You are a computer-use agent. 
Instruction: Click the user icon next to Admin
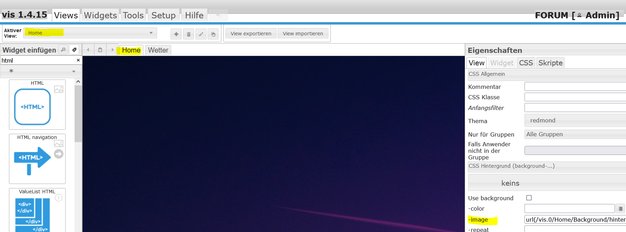click(579, 15)
